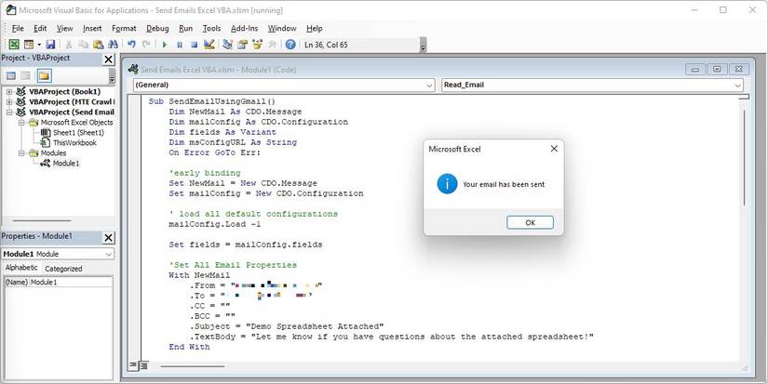Close the Project - VBAProject panel
The image size is (768, 384).
click(108, 60)
